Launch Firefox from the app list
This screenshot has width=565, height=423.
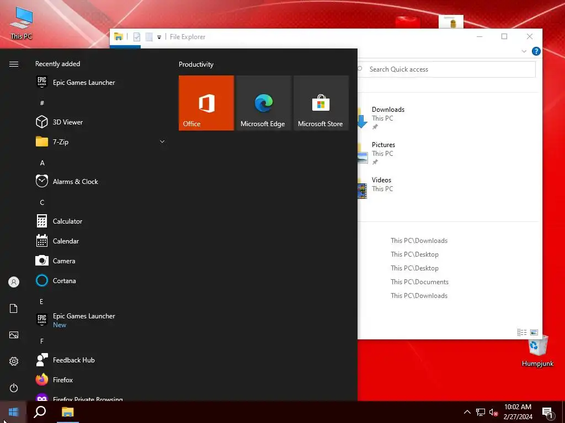pyautogui.click(x=100, y=379)
